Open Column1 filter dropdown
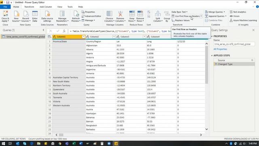This screenshot has width=259, height=146. click(x=83, y=36)
